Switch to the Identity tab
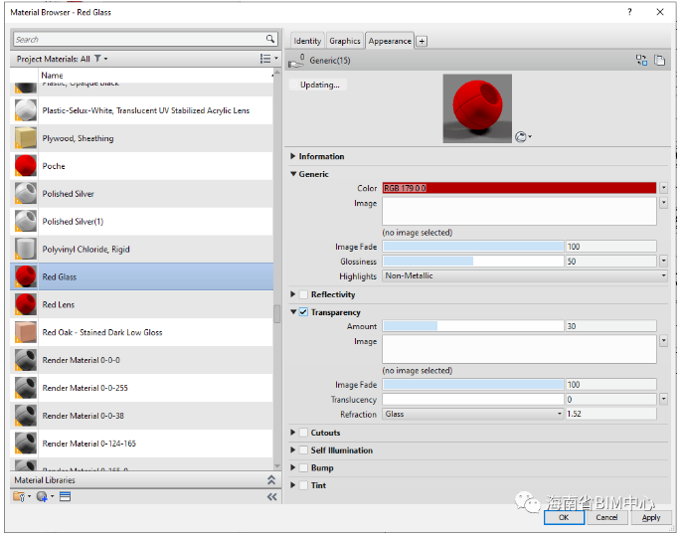684x536 pixels. pos(308,41)
